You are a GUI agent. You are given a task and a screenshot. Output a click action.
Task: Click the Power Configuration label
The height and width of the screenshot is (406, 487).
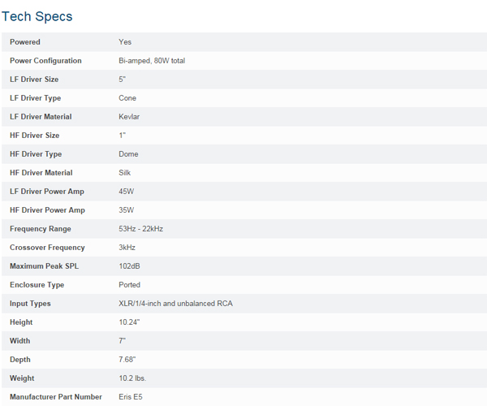click(x=45, y=61)
